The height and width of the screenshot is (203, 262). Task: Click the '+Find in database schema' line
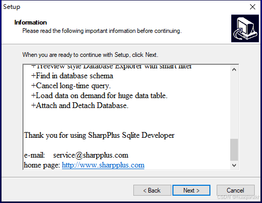(72, 76)
